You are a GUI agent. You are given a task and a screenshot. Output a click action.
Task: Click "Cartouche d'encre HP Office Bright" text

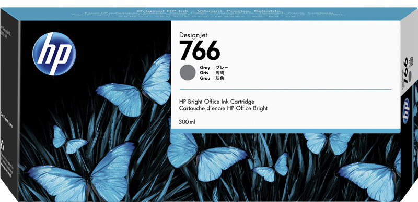[224, 108]
